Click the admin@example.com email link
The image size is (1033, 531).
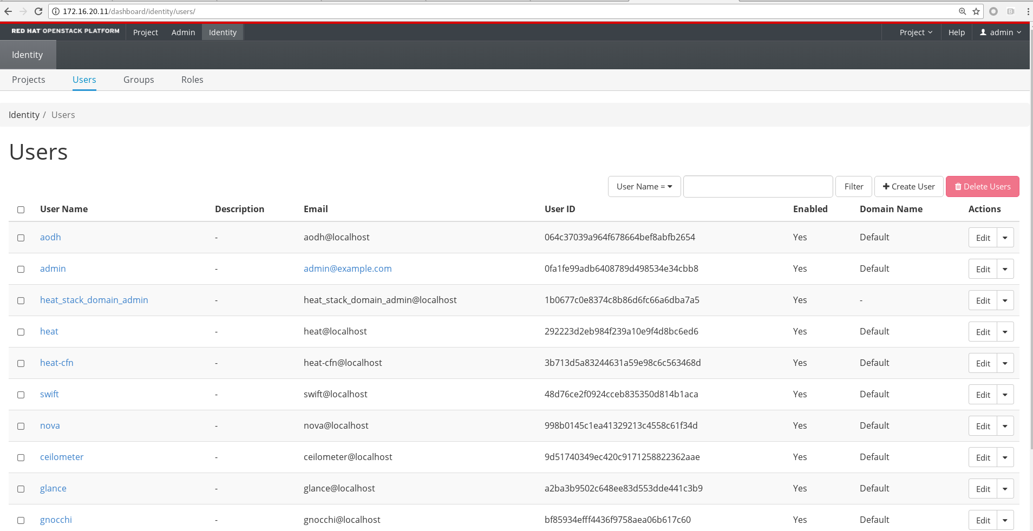(348, 268)
